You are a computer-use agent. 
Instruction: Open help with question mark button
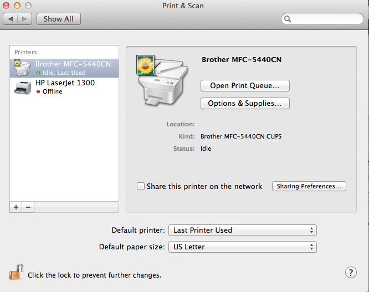pos(351,273)
